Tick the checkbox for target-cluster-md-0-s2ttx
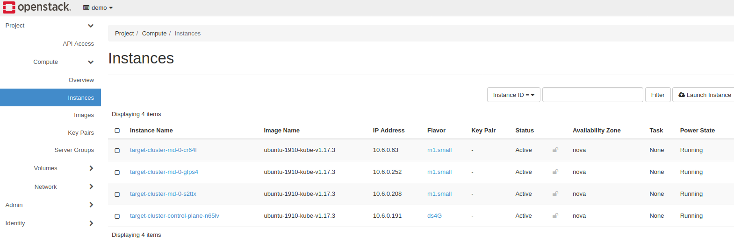The width and height of the screenshot is (734, 242). click(117, 194)
